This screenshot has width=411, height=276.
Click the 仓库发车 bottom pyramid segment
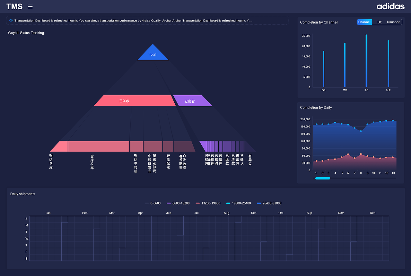[x=99, y=146]
